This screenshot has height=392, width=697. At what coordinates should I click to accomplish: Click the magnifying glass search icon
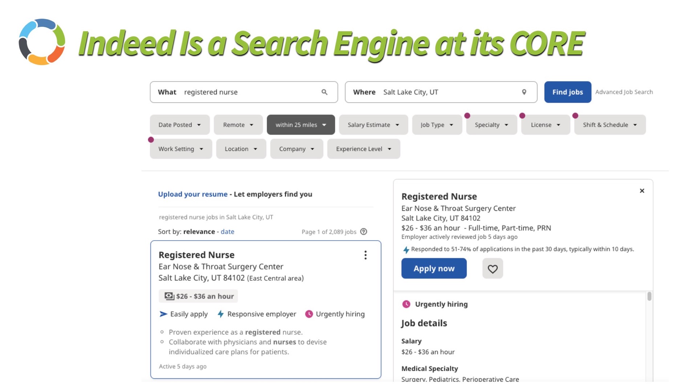pyautogui.click(x=324, y=92)
